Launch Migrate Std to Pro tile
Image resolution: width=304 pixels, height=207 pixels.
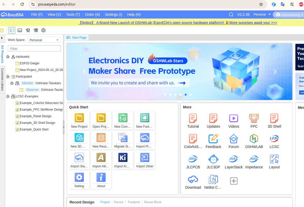pyautogui.click(x=123, y=140)
